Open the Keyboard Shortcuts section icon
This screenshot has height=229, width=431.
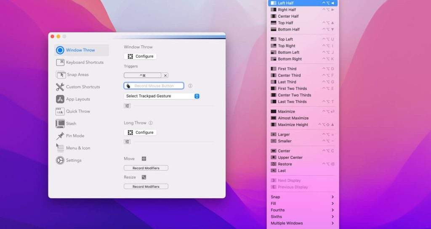[60, 62]
